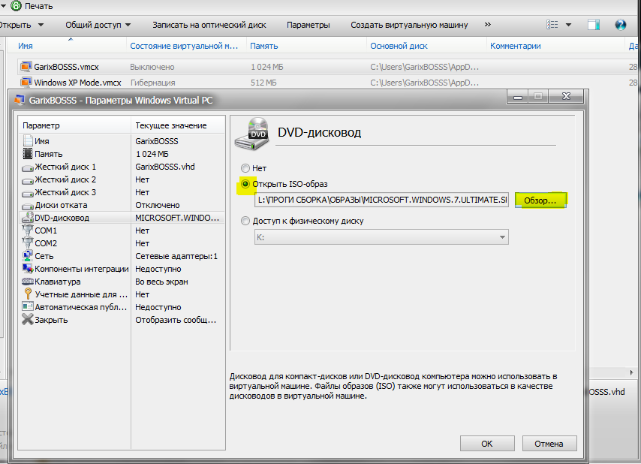Confirm settings with the ОК button
This screenshot has width=641, height=464.
click(x=487, y=444)
